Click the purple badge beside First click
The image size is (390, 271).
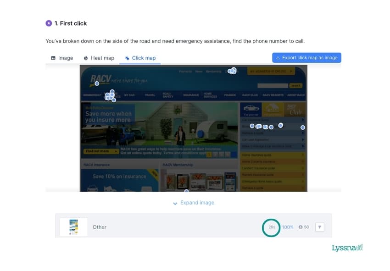click(x=49, y=23)
